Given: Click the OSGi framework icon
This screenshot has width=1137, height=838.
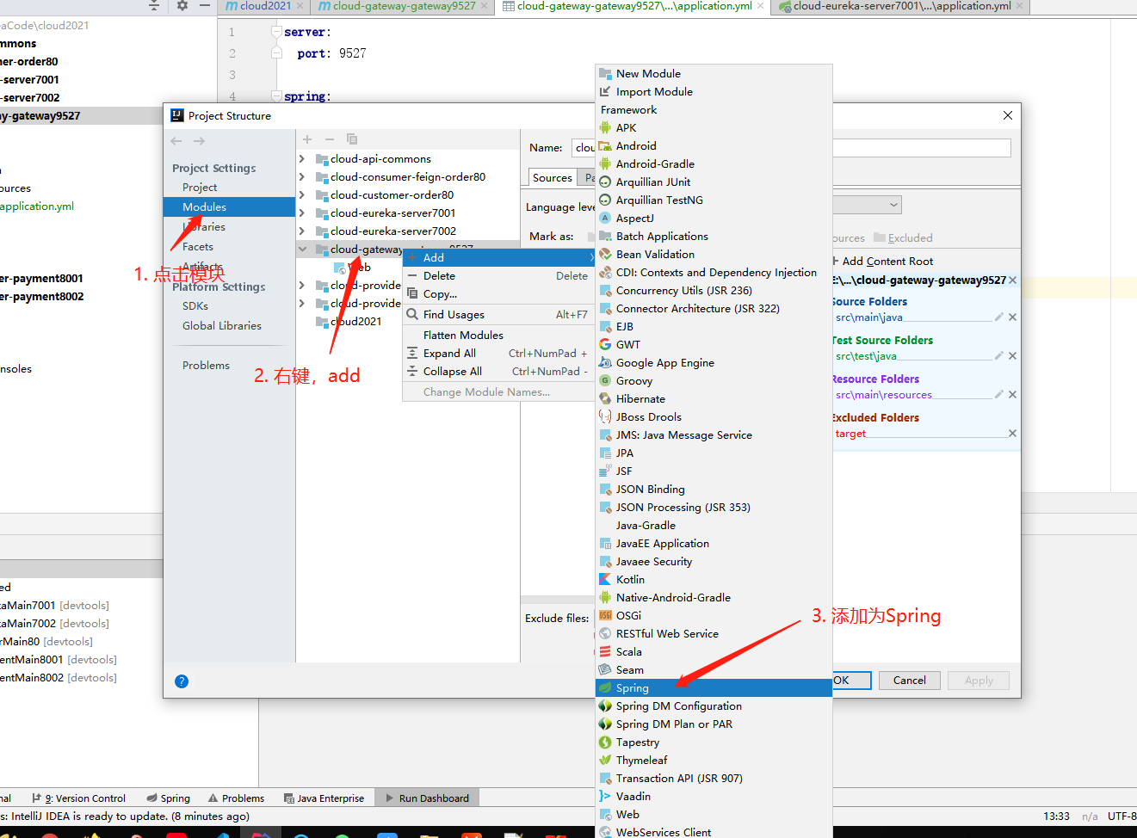Looking at the screenshot, I should [605, 616].
